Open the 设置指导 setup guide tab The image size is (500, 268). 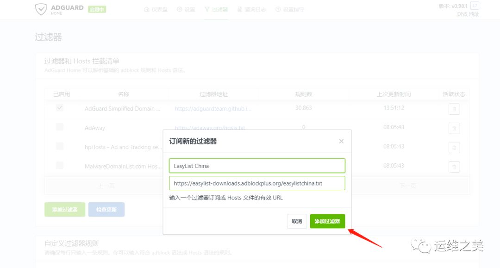(x=289, y=10)
